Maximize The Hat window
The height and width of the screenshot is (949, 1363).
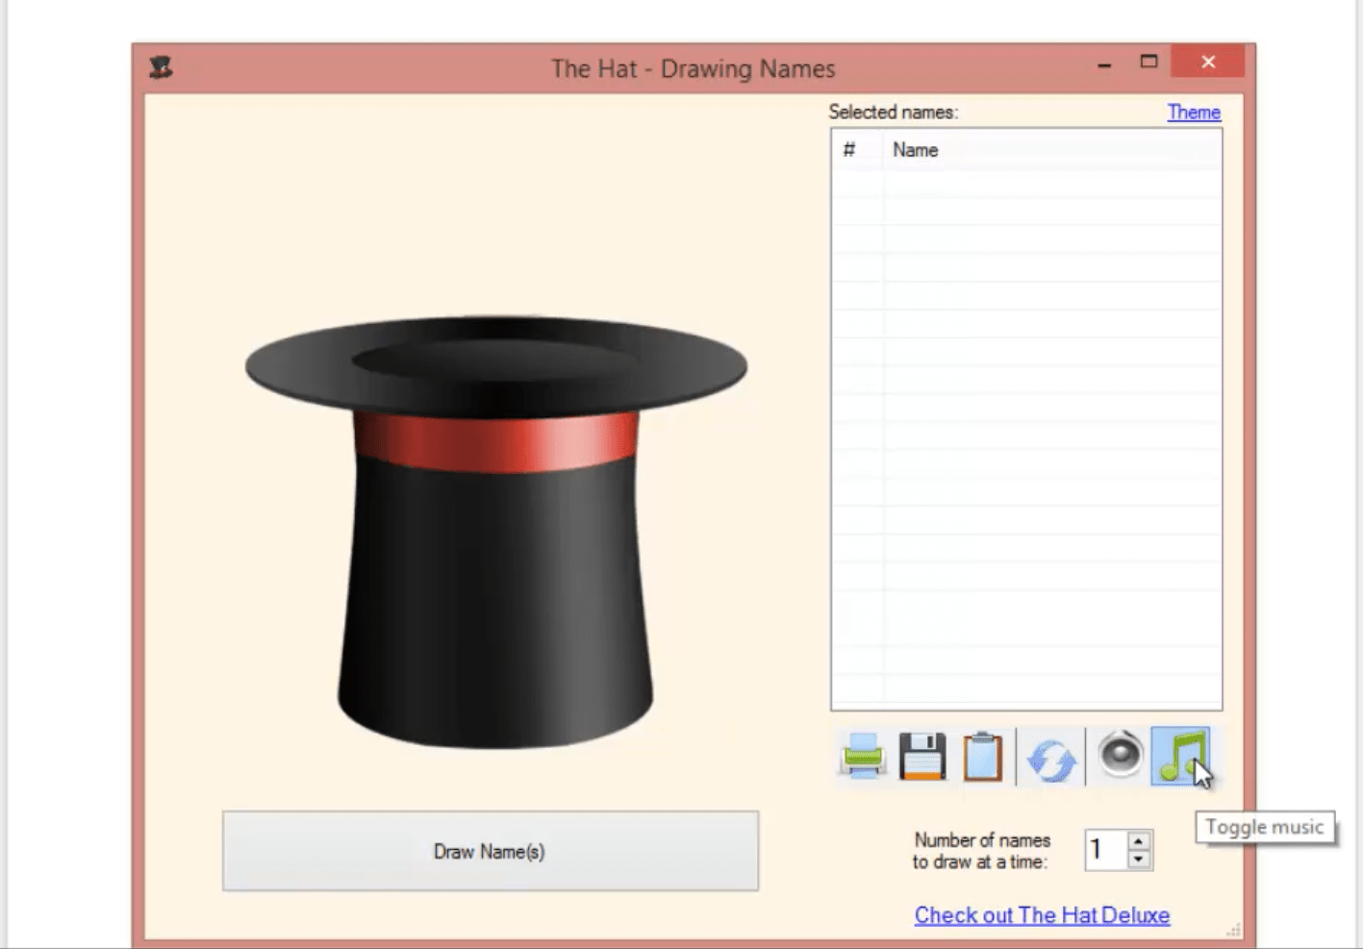click(x=1148, y=62)
